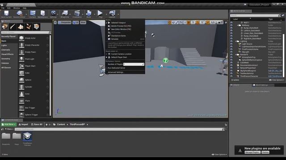Open the Play options dropdown arrow
The image size is (286, 160).
[x=106, y=14]
